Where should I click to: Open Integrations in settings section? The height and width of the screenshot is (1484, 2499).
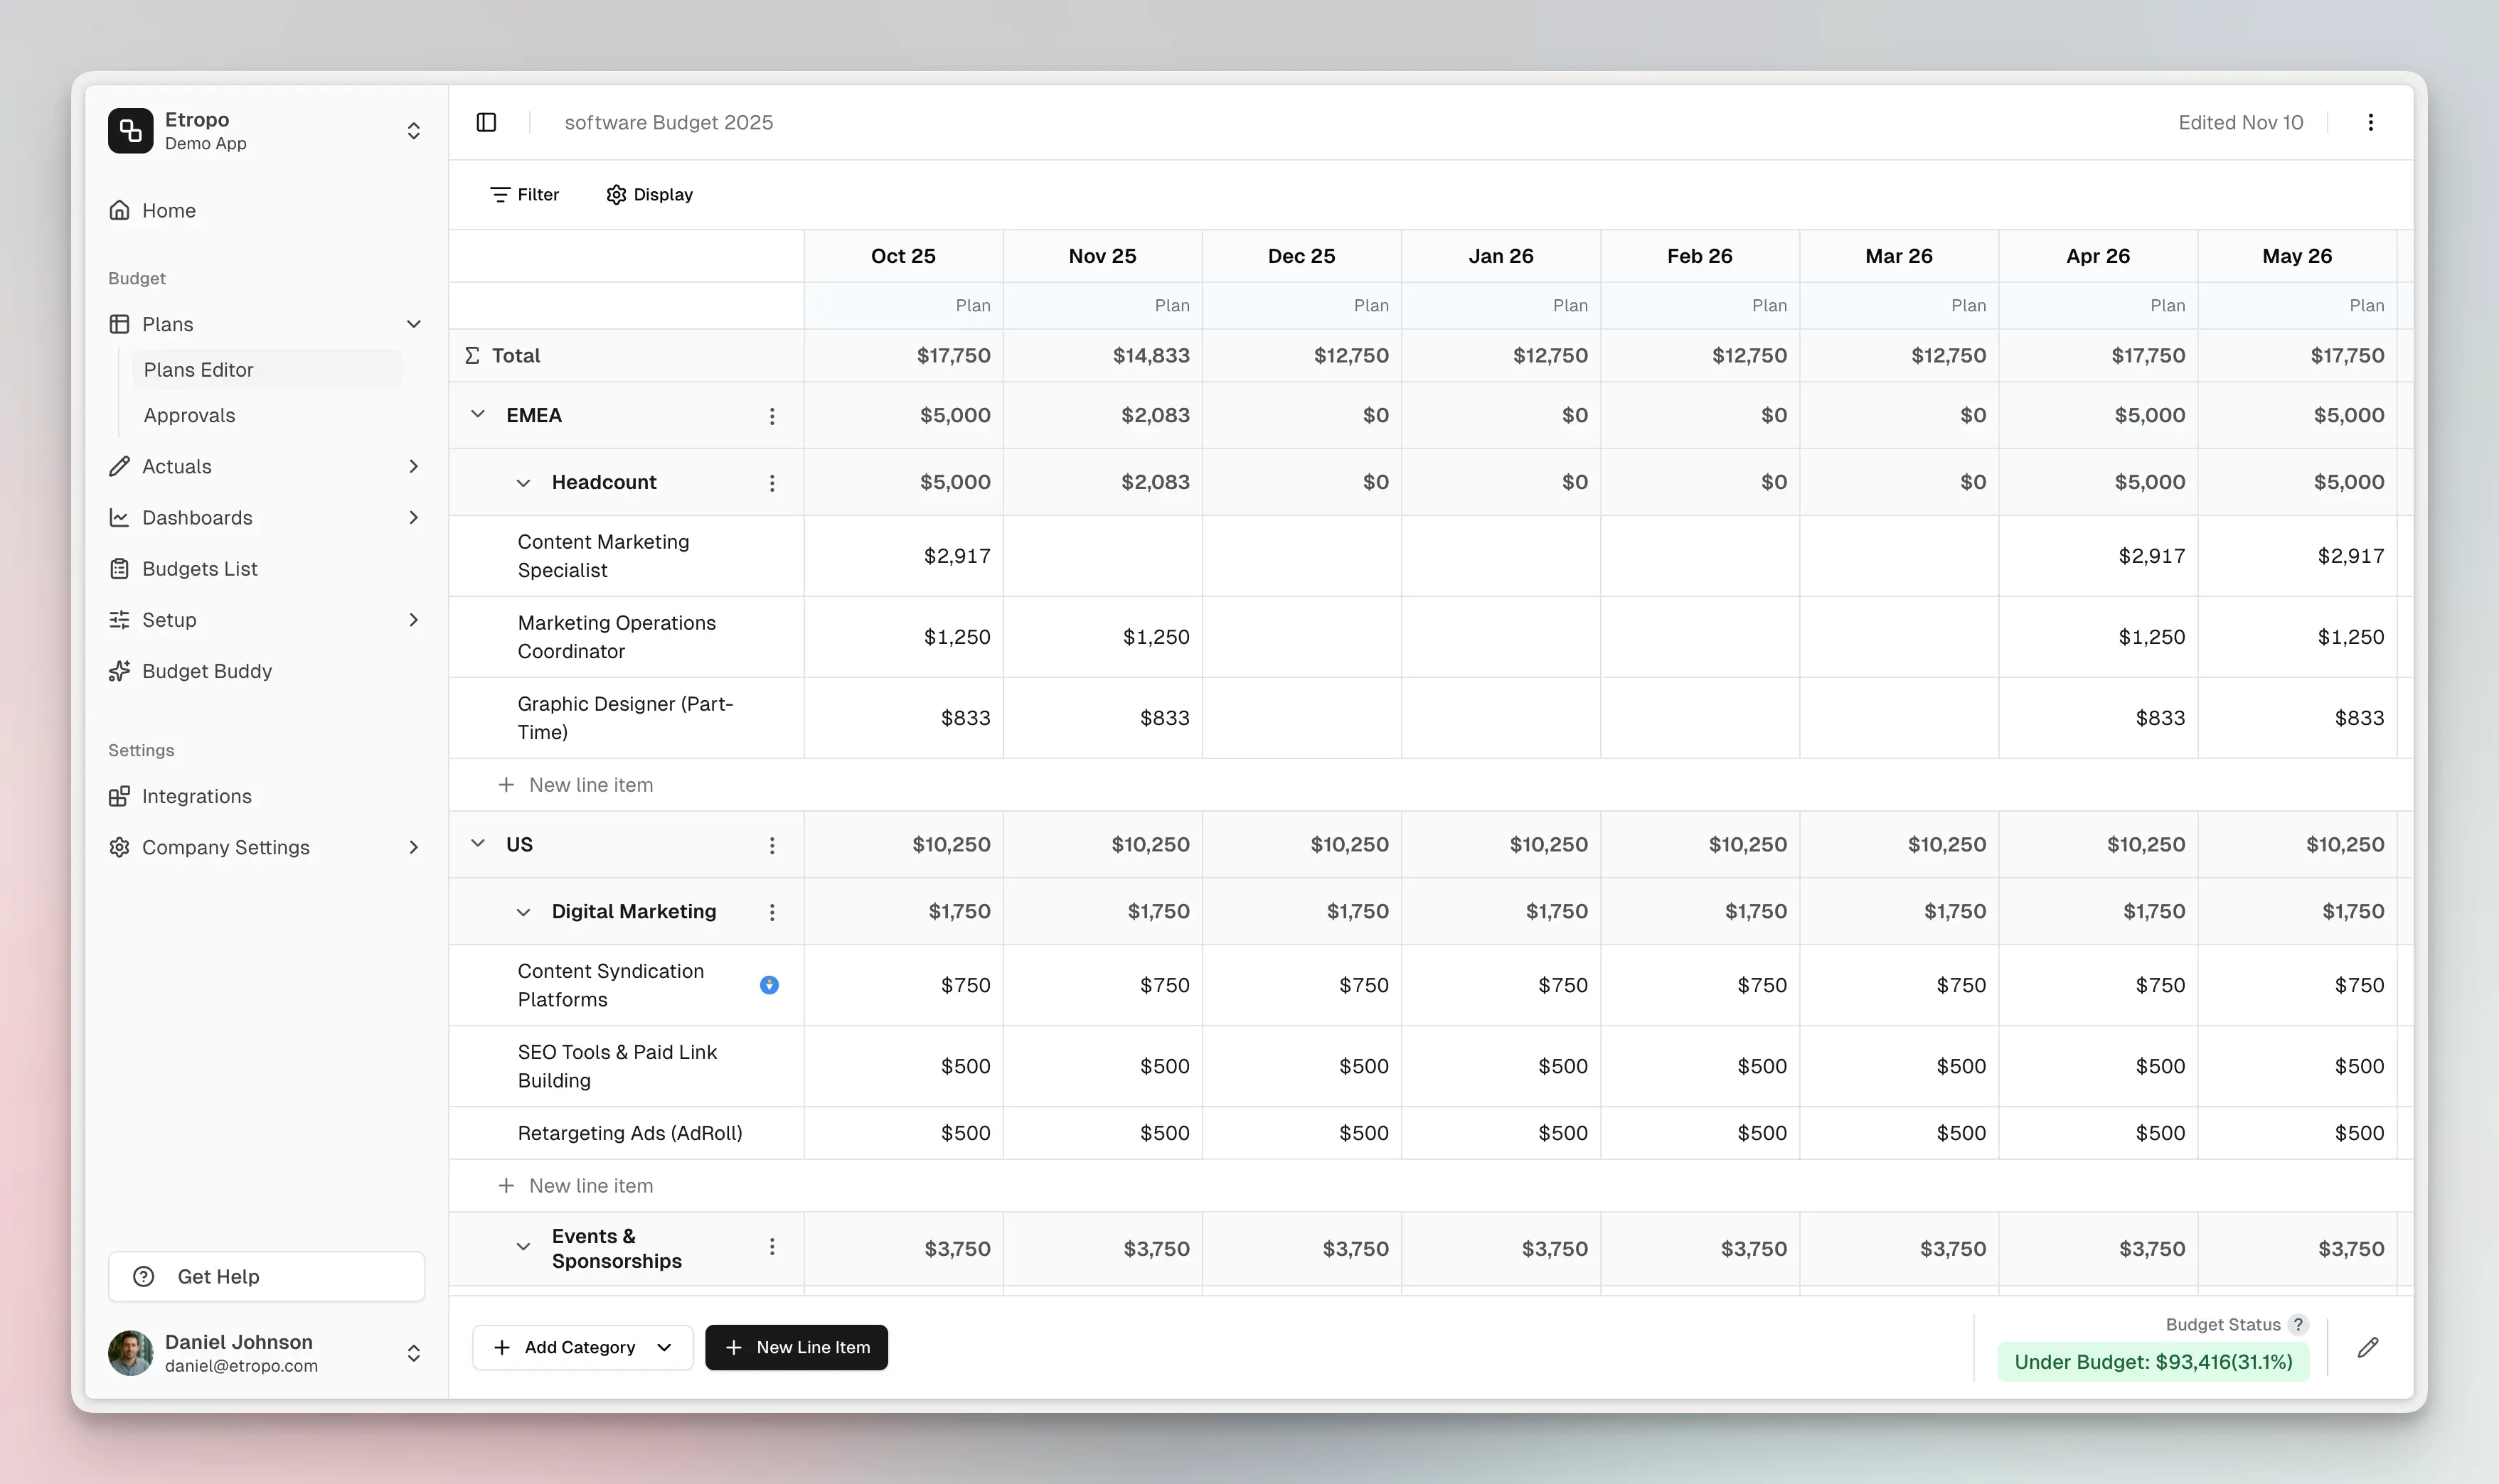(x=197, y=796)
